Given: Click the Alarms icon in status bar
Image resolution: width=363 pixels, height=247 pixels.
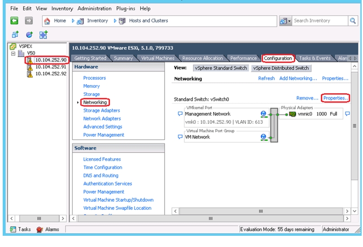Looking at the screenshot, I should [39, 230].
